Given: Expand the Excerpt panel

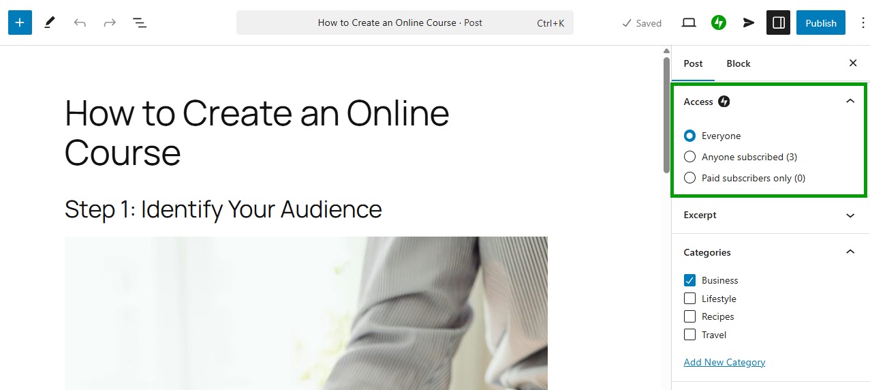Looking at the screenshot, I should (x=850, y=215).
